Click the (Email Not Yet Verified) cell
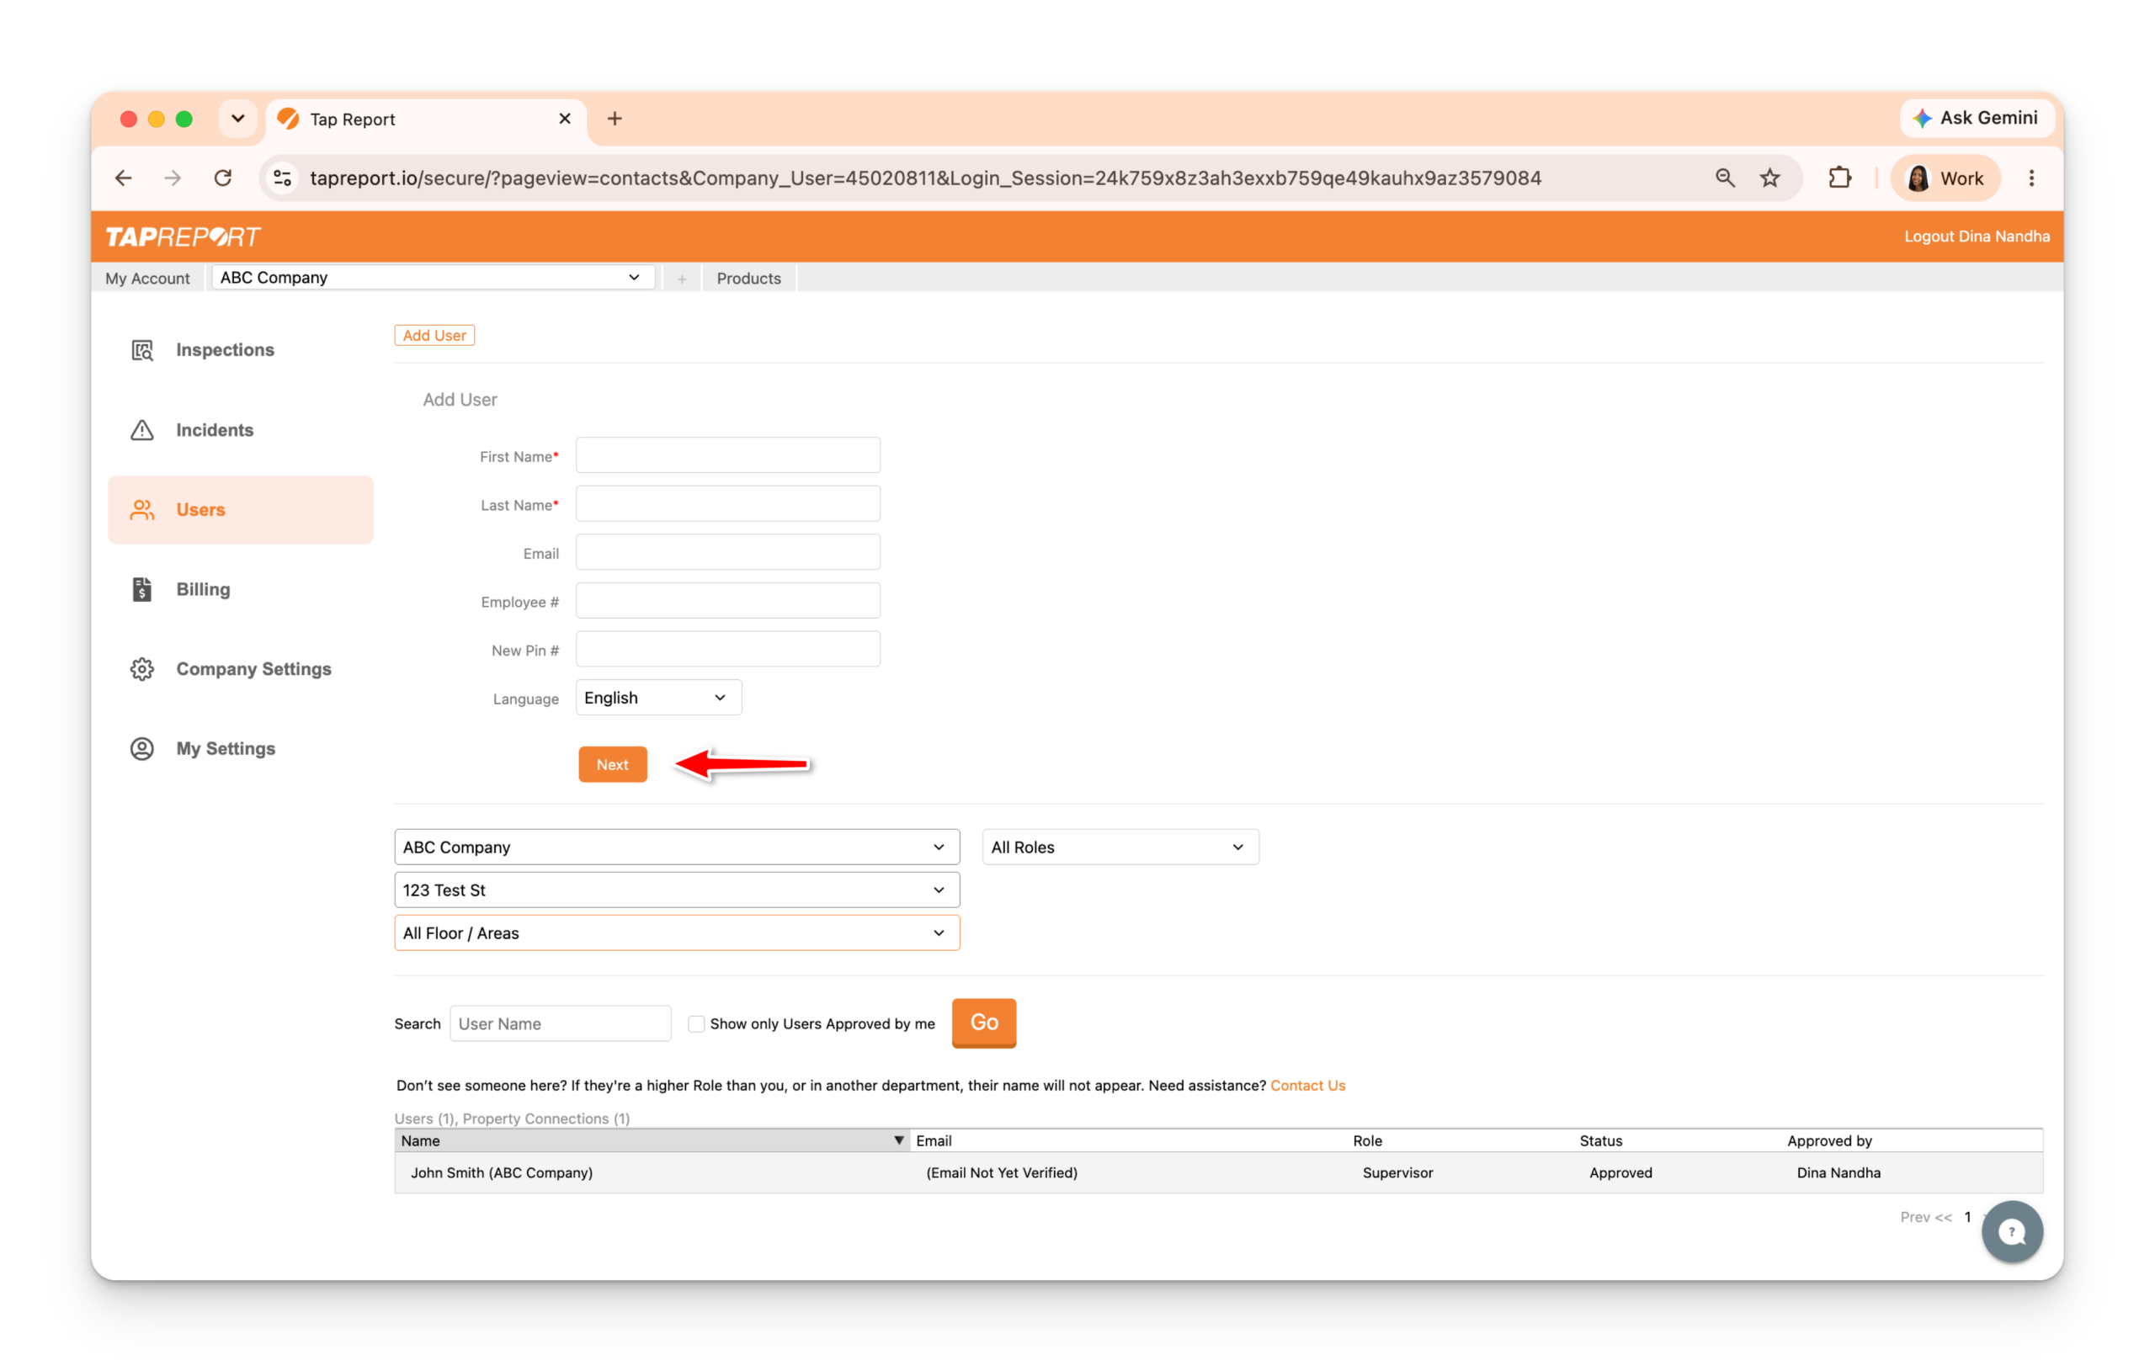This screenshot has width=2155, height=1371. pyautogui.click(x=1002, y=1173)
